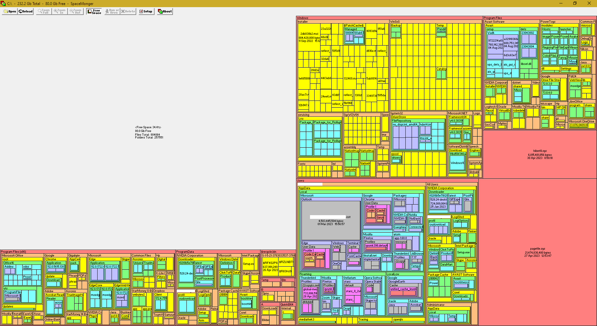Click the Run or Open toolbar button
This screenshot has width=597, height=326.
(112, 11)
